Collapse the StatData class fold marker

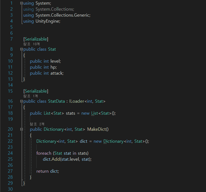[21, 101]
